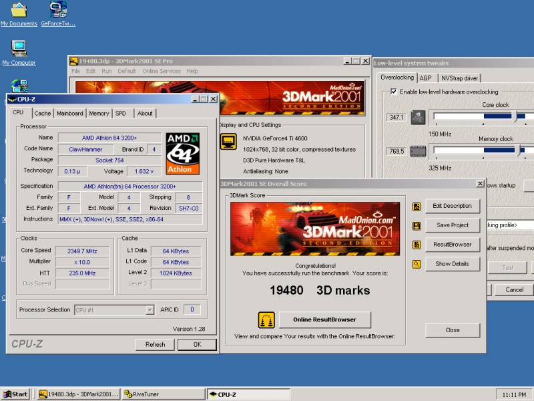This screenshot has width=534, height=401.
Task: Switch to the SPD tab in CPU-Z
Action: click(121, 114)
